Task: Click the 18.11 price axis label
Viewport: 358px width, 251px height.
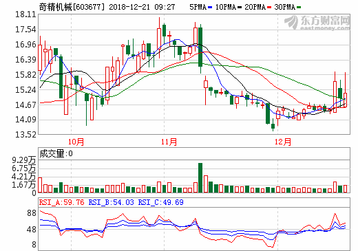Action: [x=25, y=14]
